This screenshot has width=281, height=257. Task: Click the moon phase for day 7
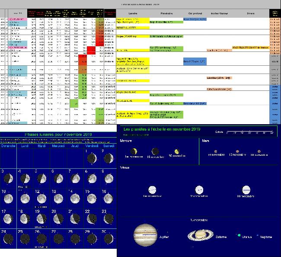(75, 178)
